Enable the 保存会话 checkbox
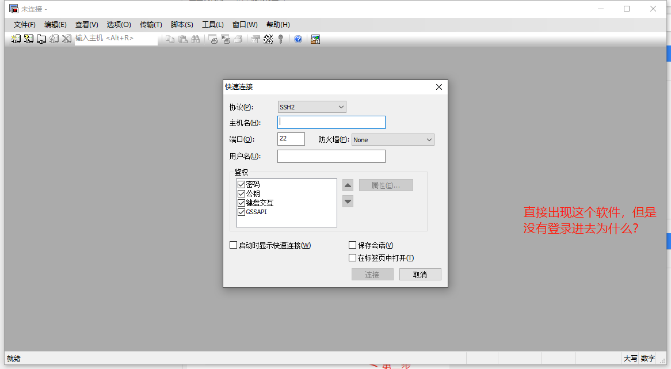Screen dimensions: 671x369 353,245
